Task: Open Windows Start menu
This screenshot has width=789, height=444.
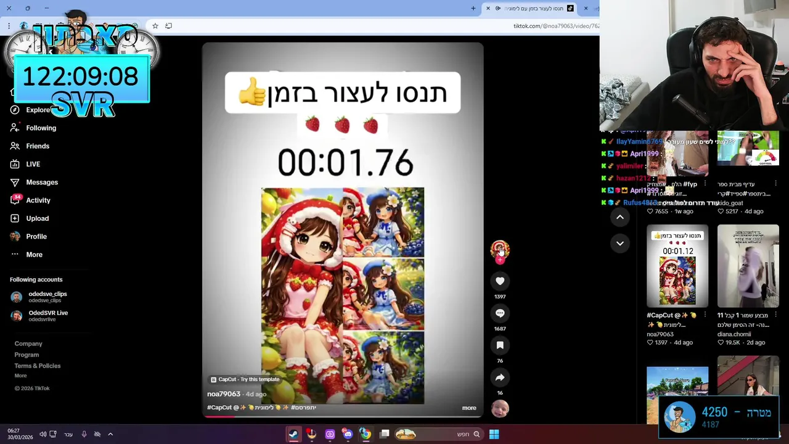Action: tap(494, 434)
